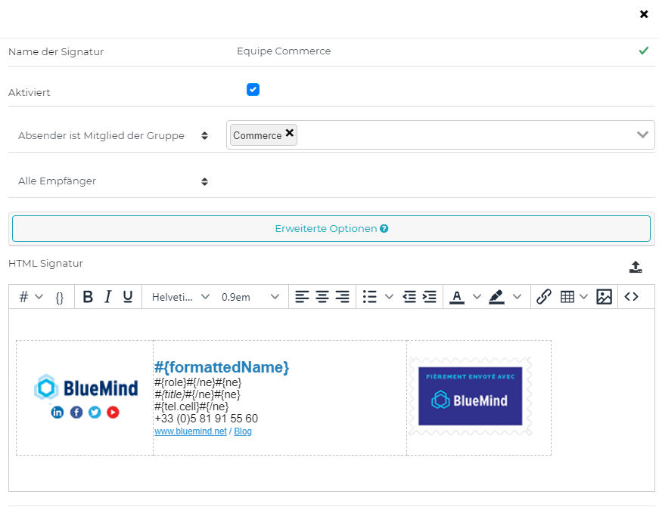
Task: Open the HTML source code view
Action: pos(631,297)
